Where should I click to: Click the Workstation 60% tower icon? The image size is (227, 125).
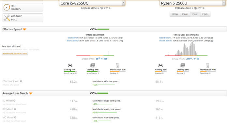tap(117, 65)
